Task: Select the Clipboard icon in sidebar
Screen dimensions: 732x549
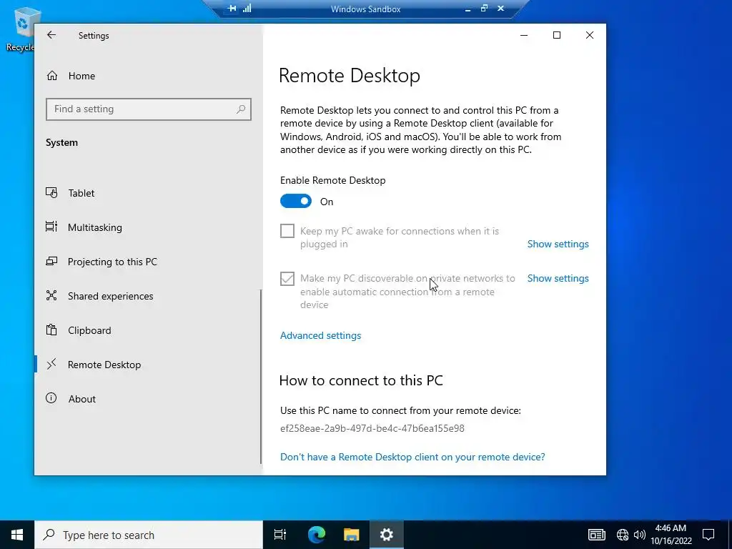Action: (51, 330)
